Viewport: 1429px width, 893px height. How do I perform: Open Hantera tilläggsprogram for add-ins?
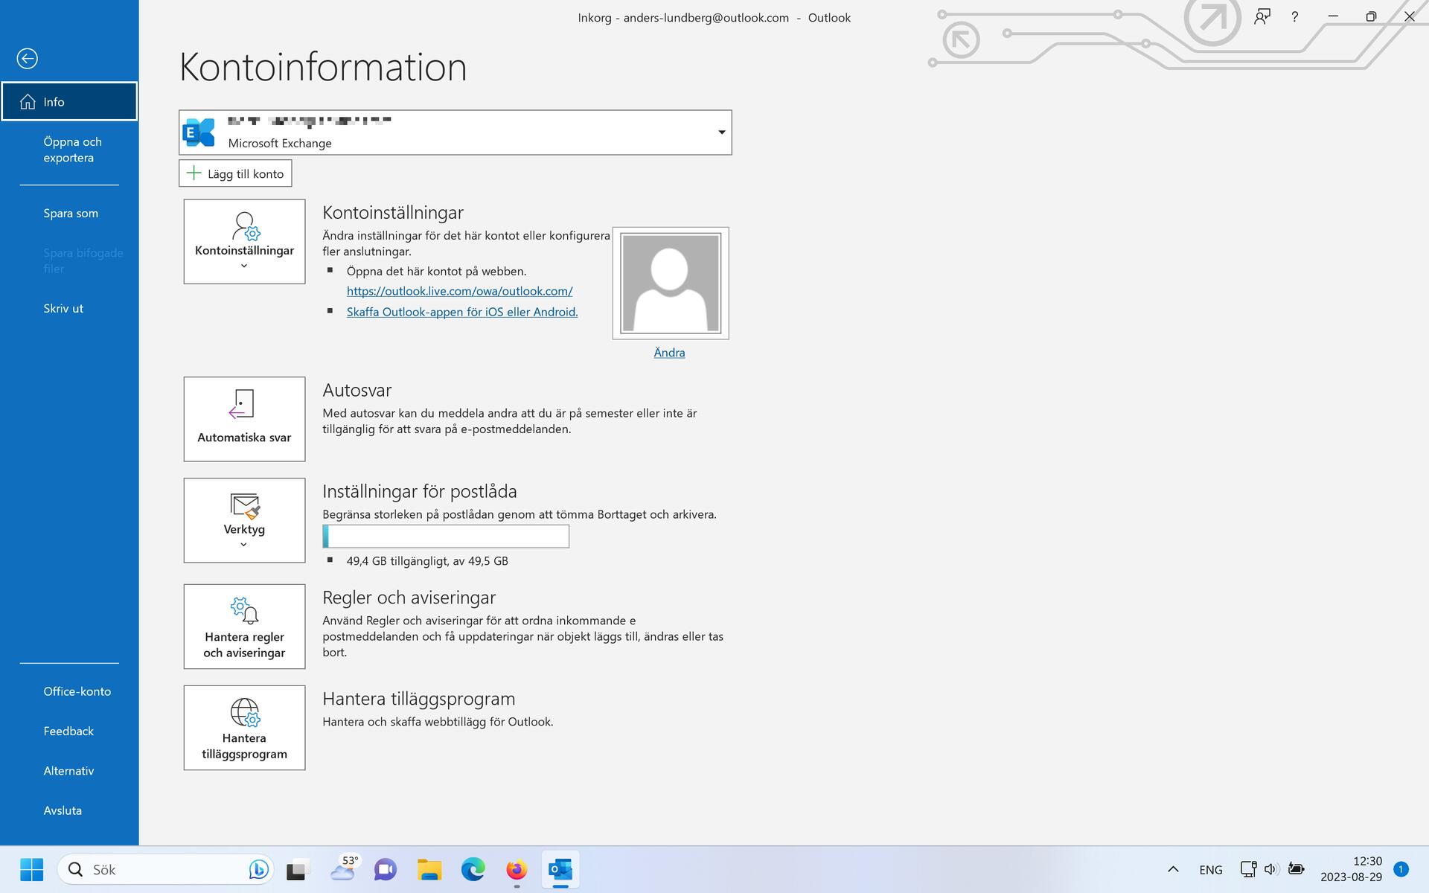coord(243,727)
